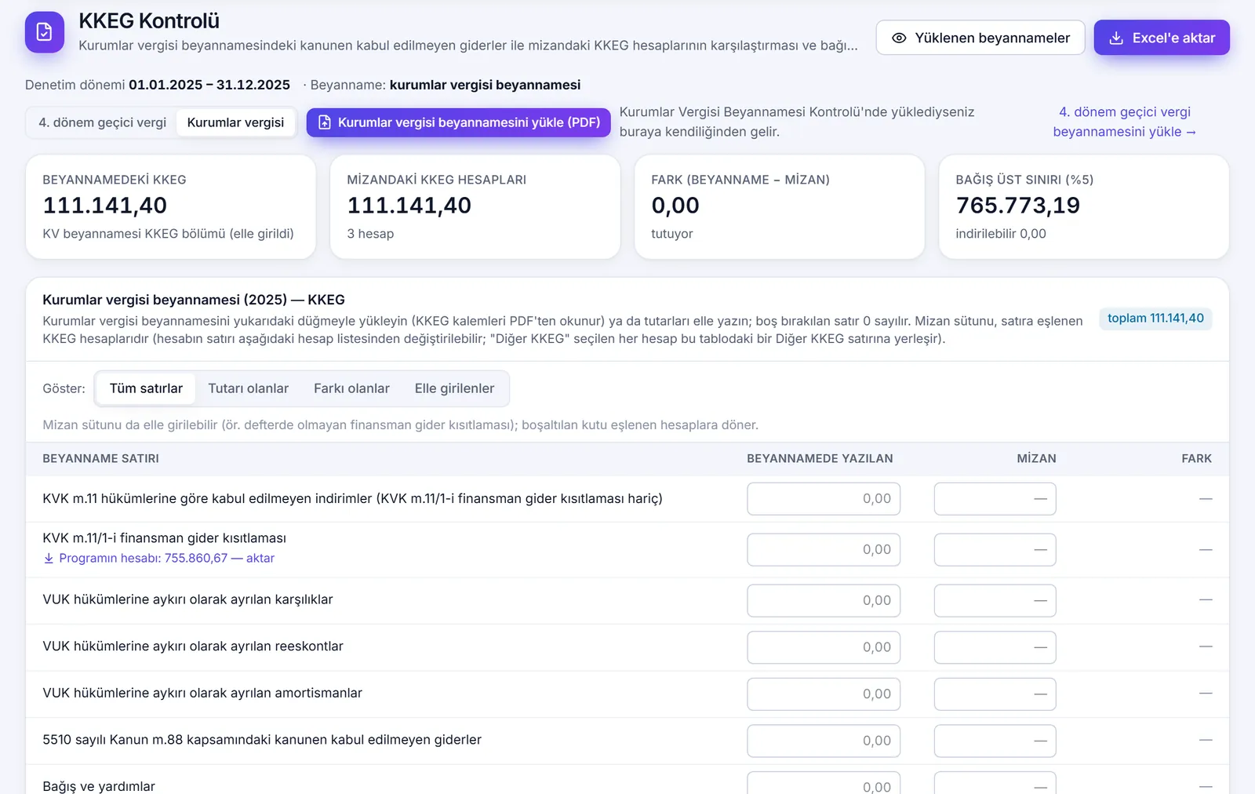Click the download icon in Excel'e aktar
The height and width of the screenshot is (794, 1255).
(x=1116, y=38)
